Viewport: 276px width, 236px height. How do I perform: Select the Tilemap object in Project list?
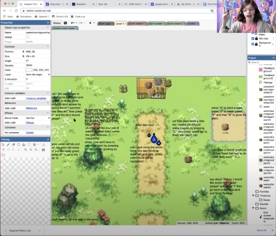266,83
